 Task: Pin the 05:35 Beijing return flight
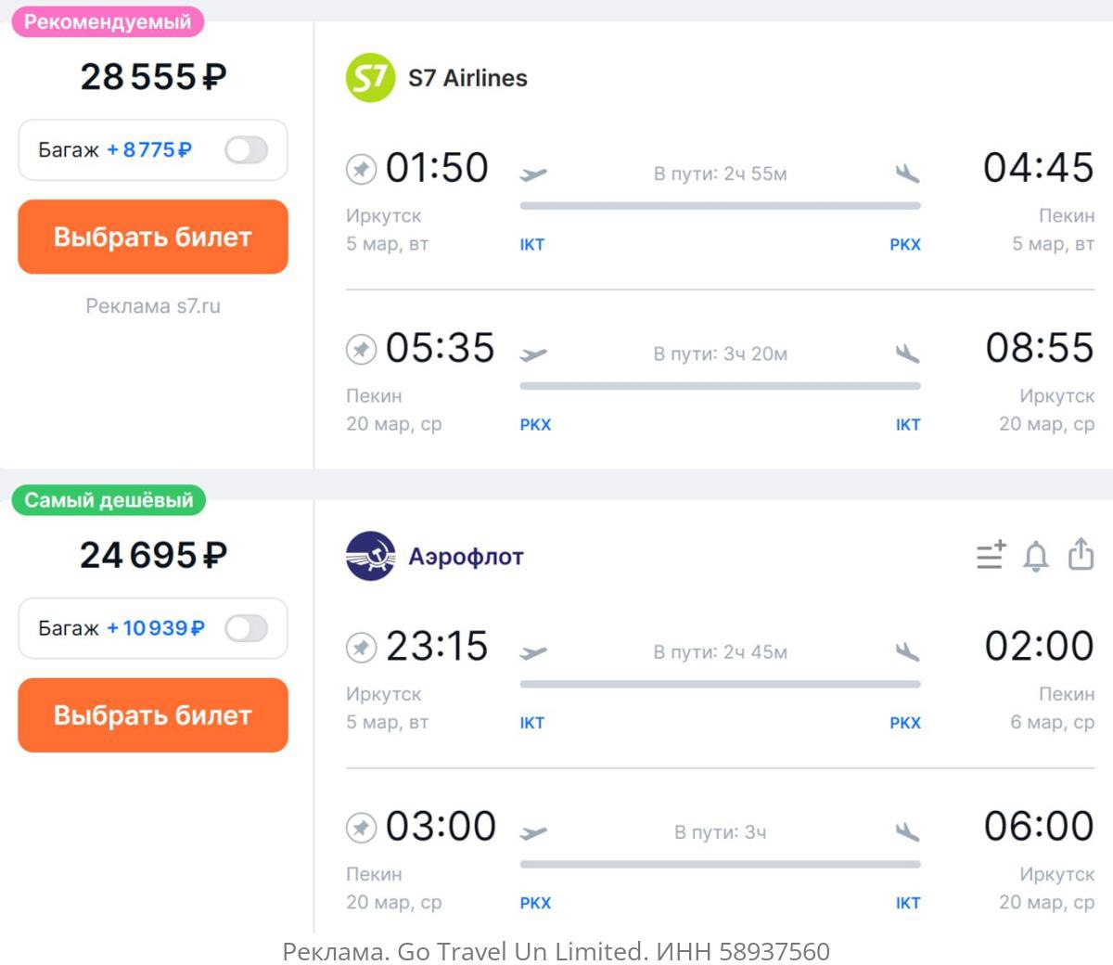tap(361, 350)
